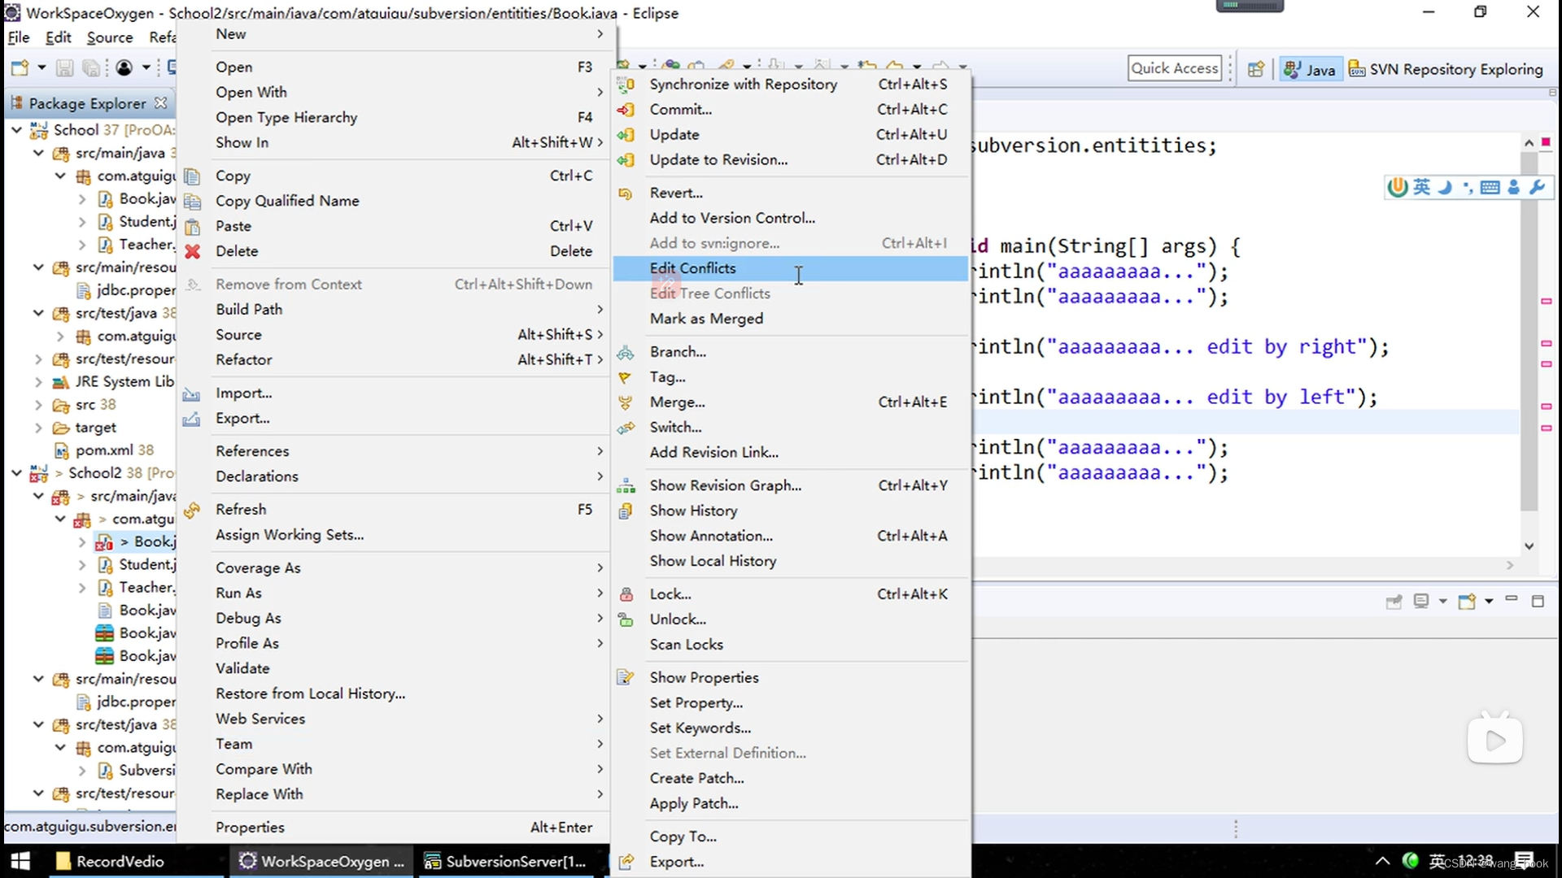
Task: Click the Lock icon
Action: 626,594
